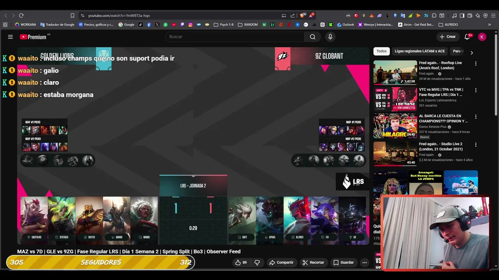Screen dimensions: 499x280
Task: Click the Recortar button
Action: 313,262
